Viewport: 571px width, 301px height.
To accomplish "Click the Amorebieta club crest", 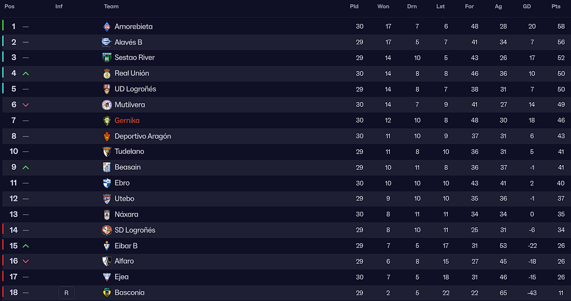I will tap(107, 26).
